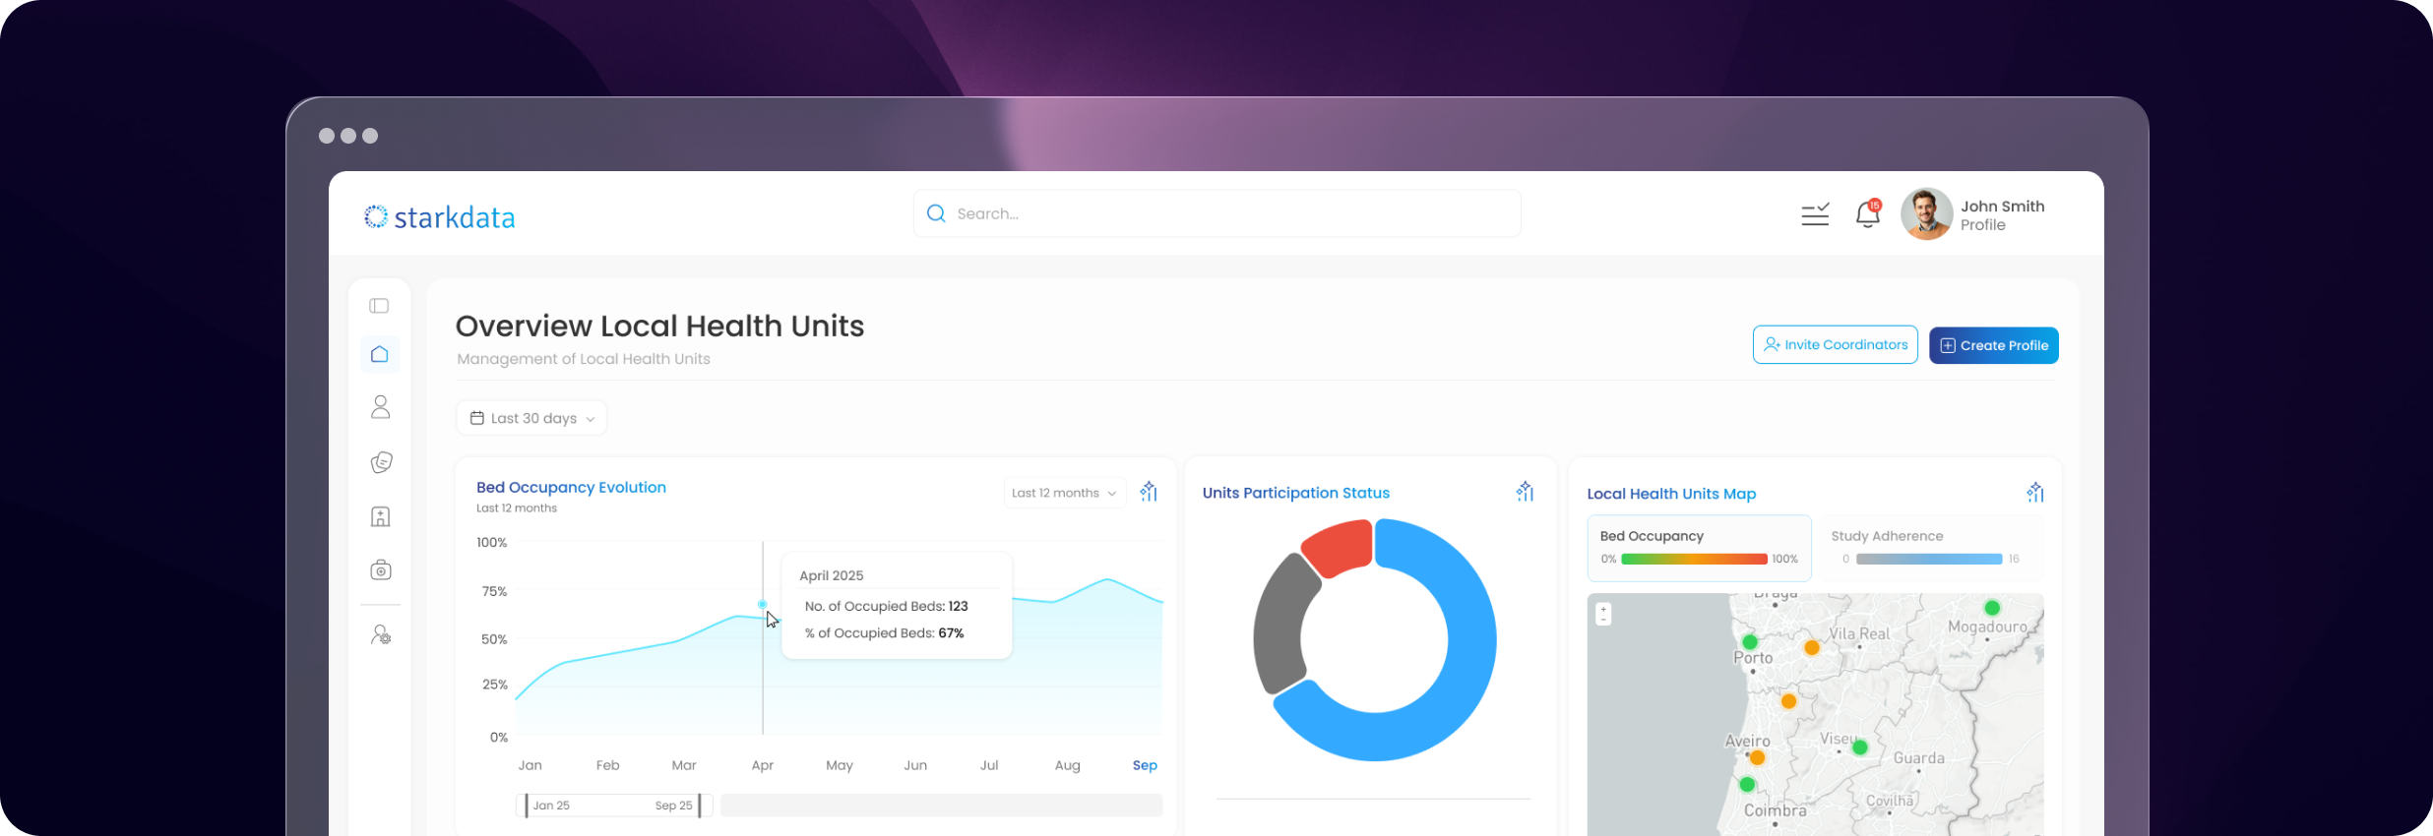Click the starkdata logo
This screenshot has height=836, width=2433.
439,217
